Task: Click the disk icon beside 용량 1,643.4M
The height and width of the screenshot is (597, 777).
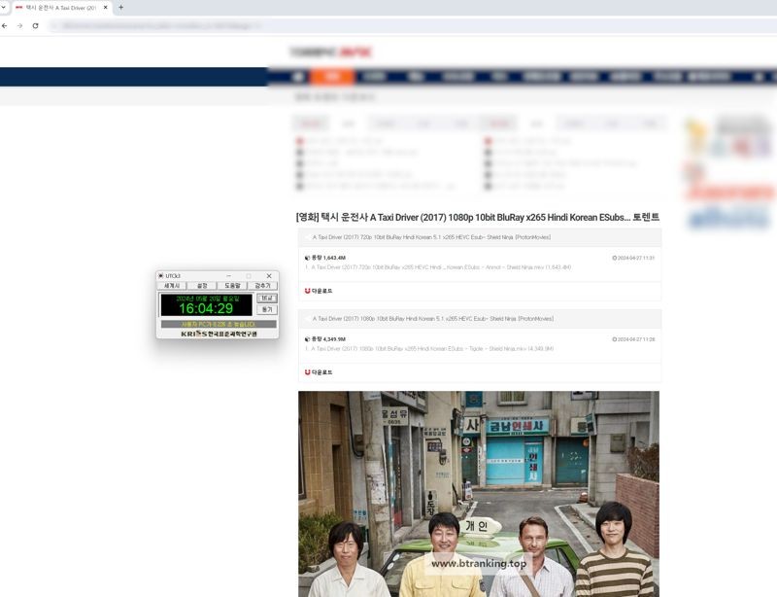Action: (x=307, y=258)
